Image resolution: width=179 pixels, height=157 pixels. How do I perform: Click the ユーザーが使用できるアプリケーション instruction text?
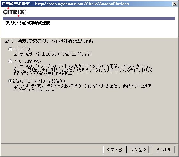click(49, 41)
